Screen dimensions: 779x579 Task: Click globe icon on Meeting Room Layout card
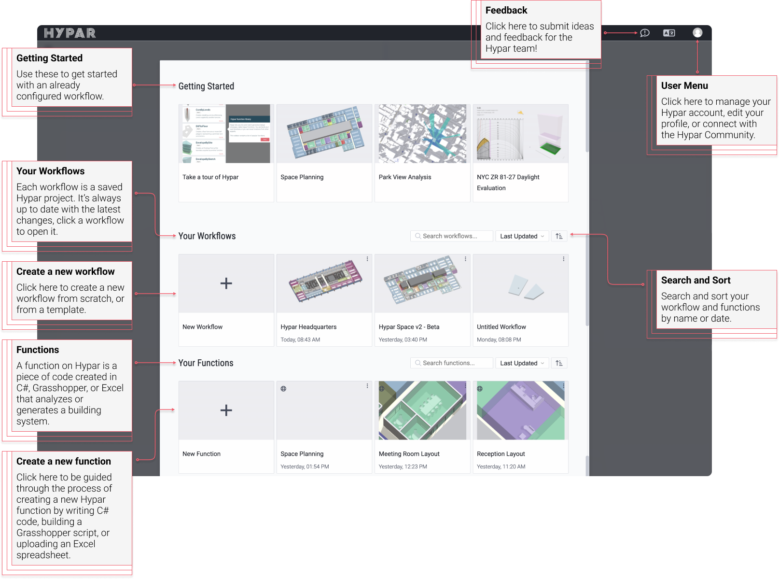point(382,389)
